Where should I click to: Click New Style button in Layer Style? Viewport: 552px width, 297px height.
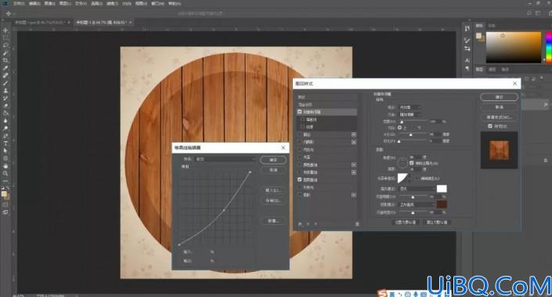click(500, 117)
